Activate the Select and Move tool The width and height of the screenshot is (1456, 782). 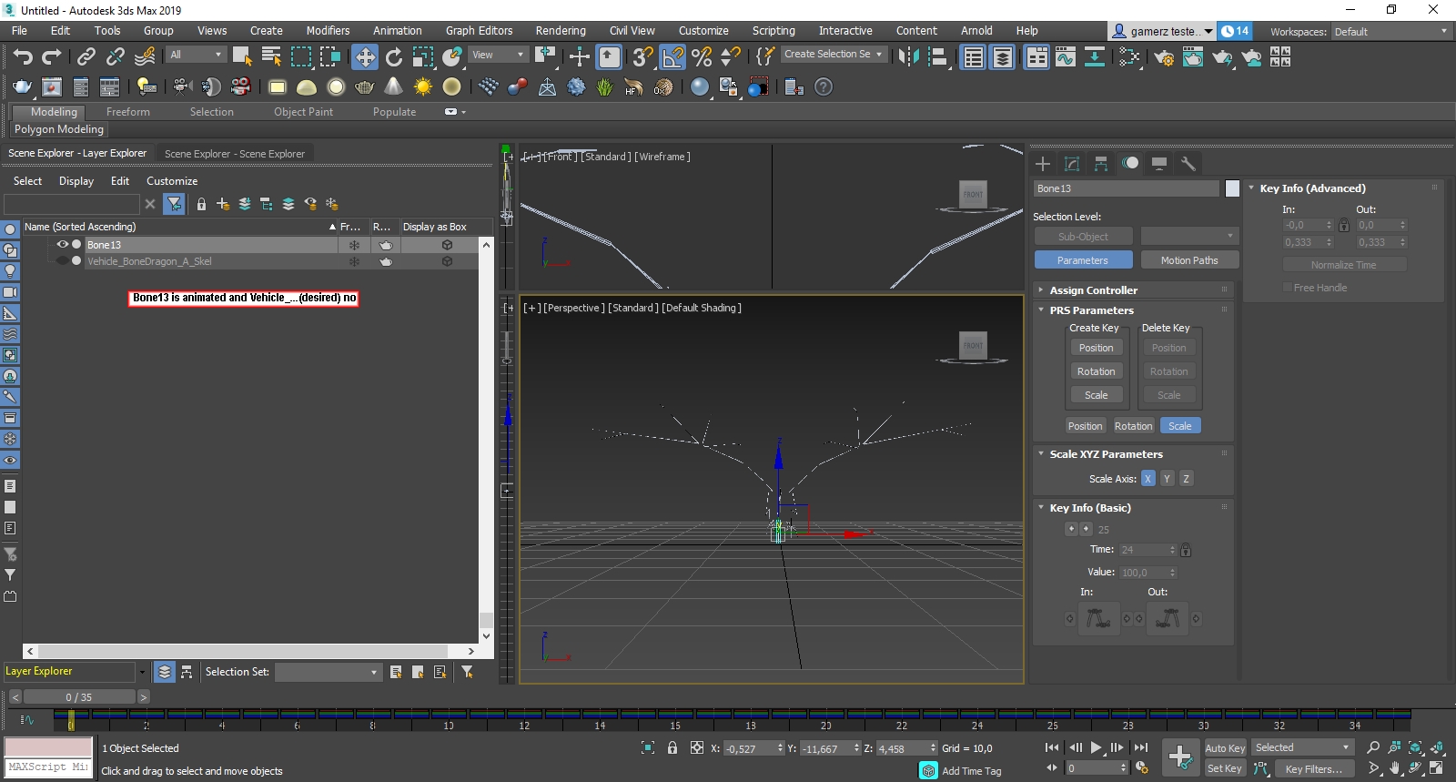(364, 57)
